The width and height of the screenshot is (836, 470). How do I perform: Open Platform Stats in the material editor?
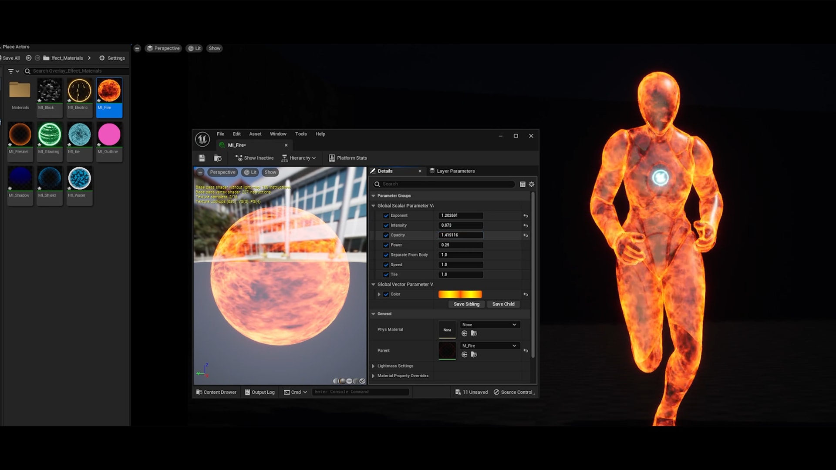coord(347,158)
